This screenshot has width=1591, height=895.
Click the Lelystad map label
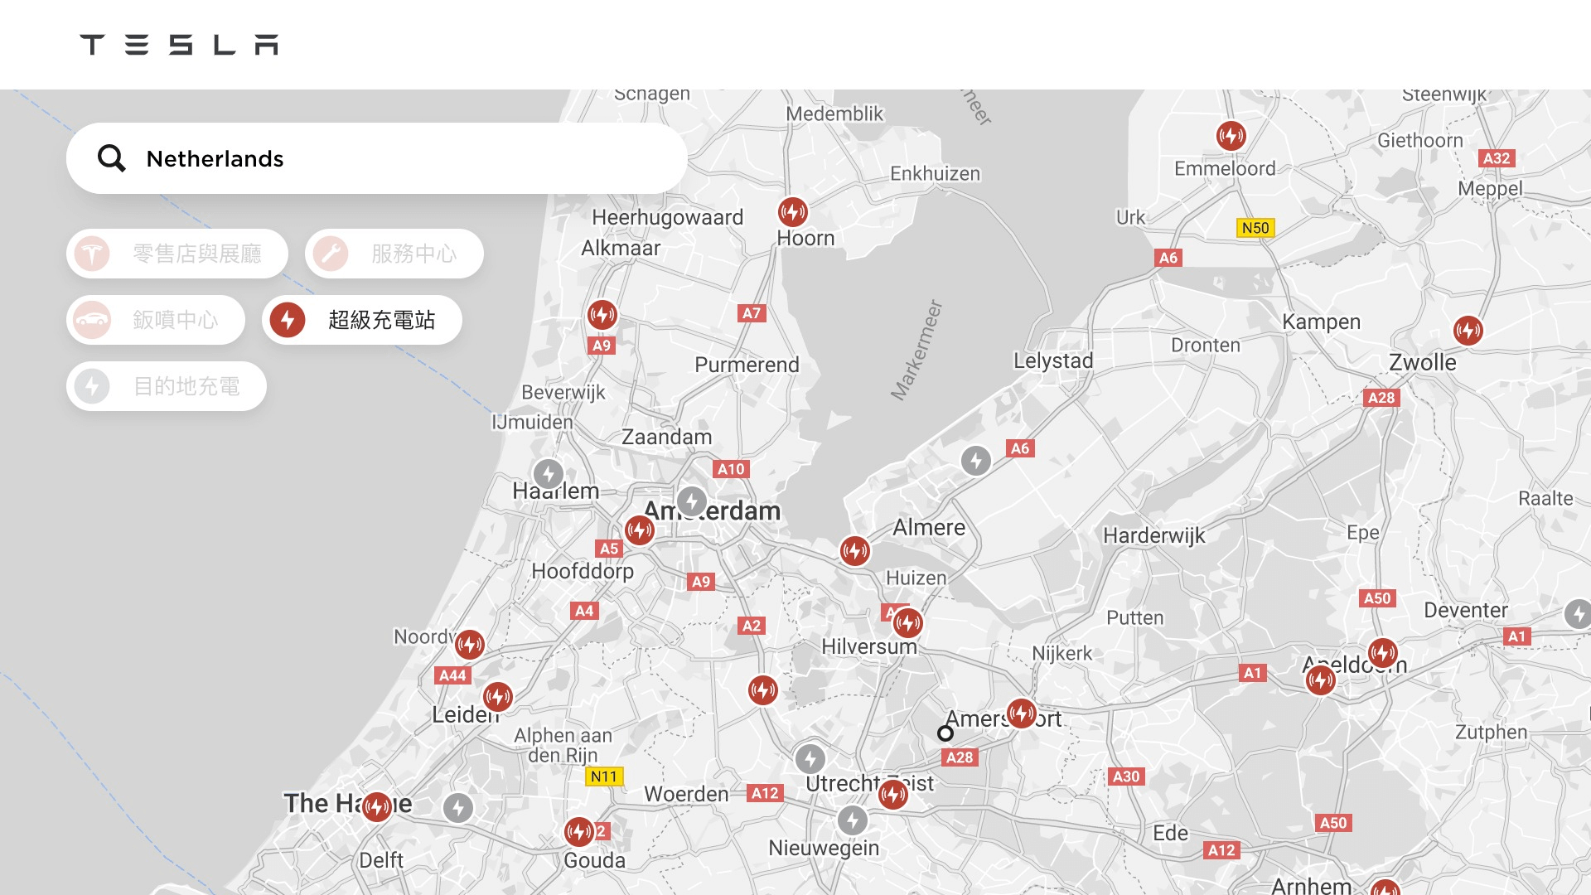pyautogui.click(x=1053, y=360)
